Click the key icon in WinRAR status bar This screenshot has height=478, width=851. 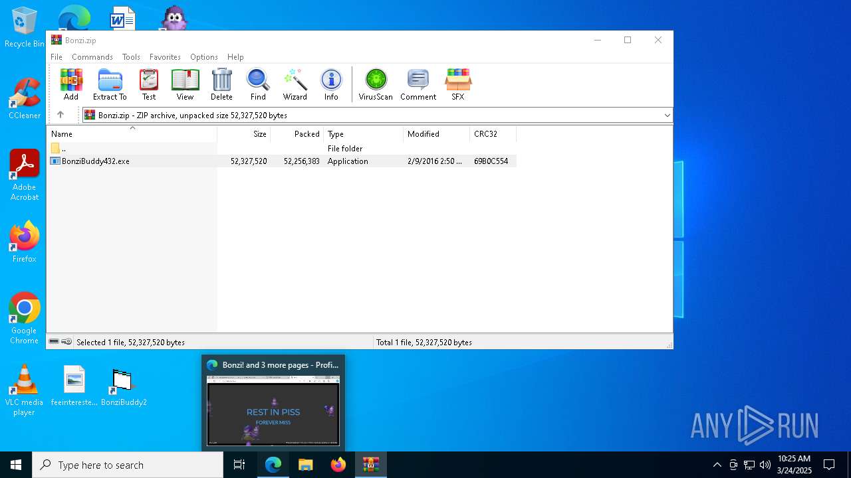66,342
